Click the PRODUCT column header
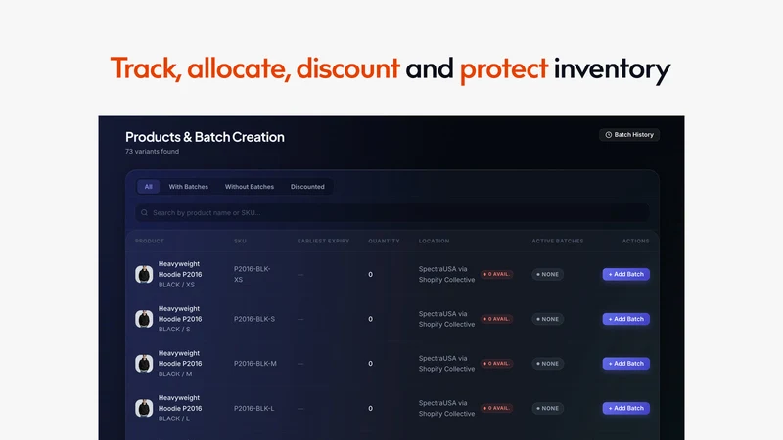 point(150,241)
